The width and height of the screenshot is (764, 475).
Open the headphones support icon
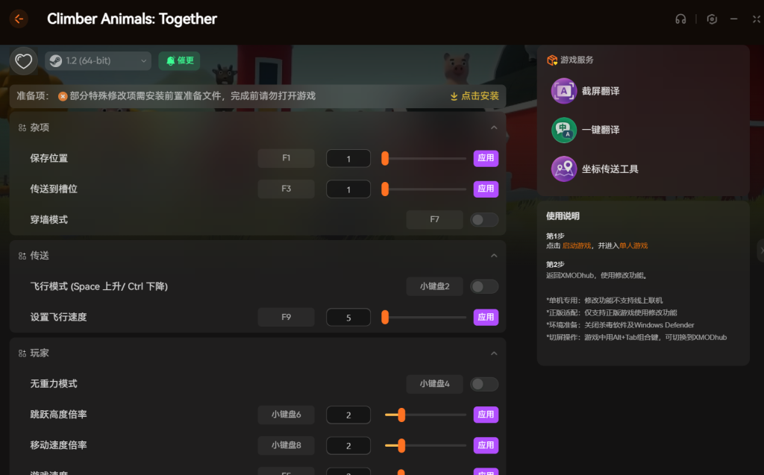click(680, 19)
